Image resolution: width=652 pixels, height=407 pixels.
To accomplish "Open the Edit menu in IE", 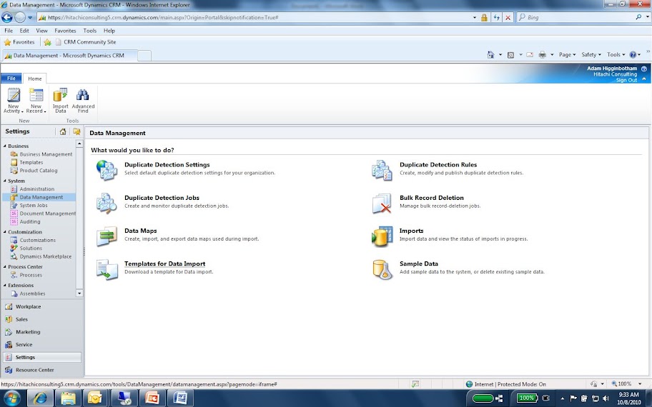I will (x=24, y=31).
